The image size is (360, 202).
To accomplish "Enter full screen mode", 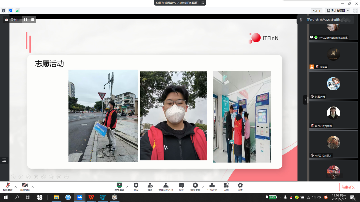I will (355, 11).
